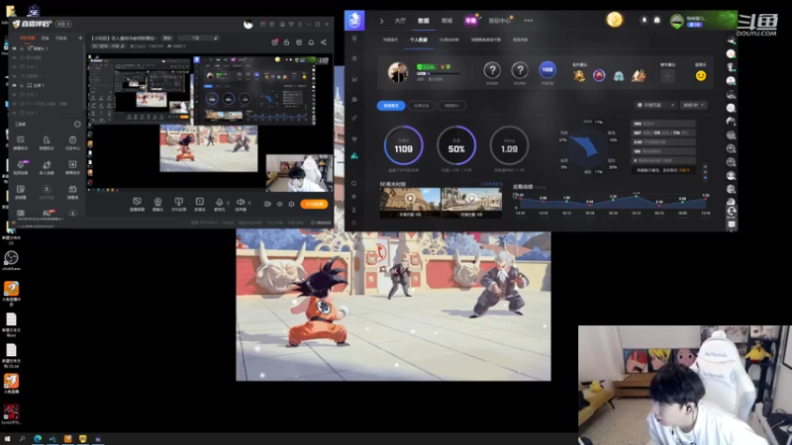Add a multimedia source from the bottom toolbar

tap(200, 204)
